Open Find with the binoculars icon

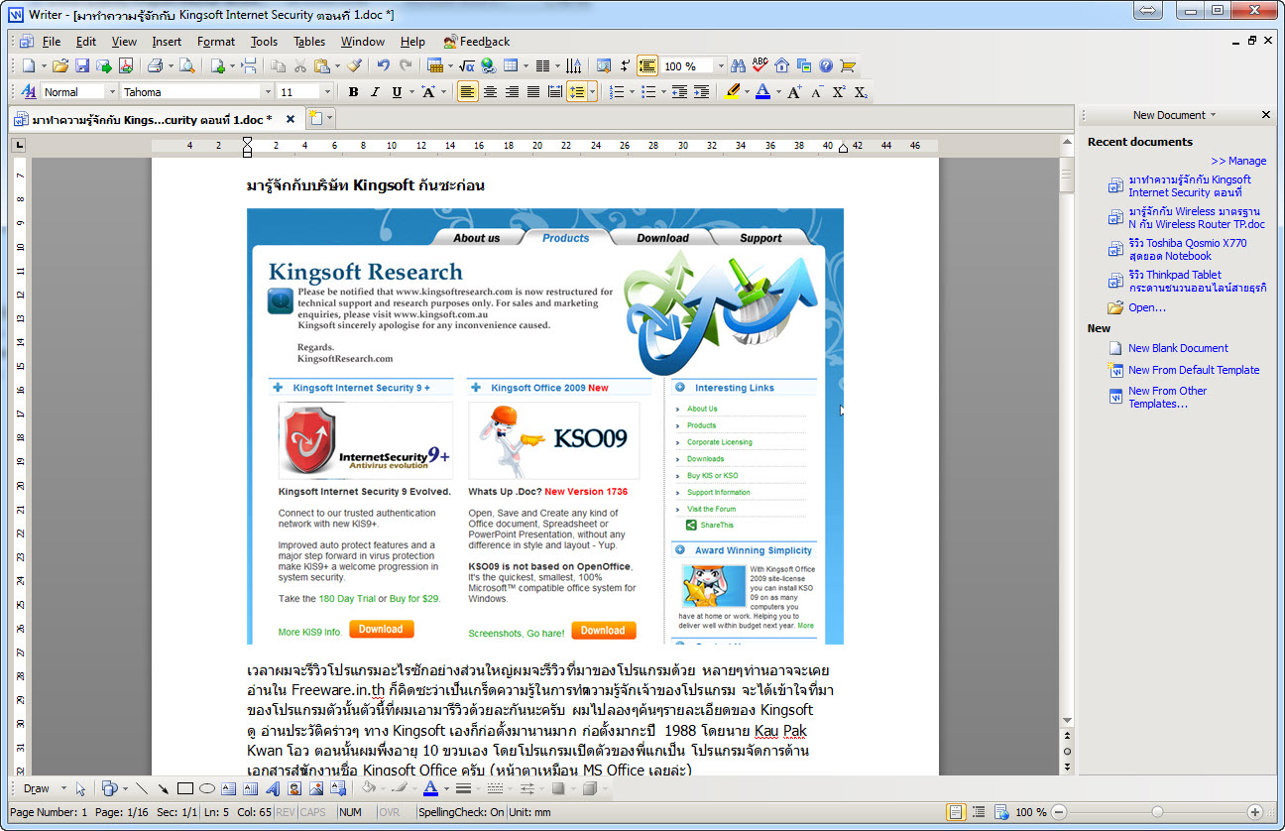[738, 66]
